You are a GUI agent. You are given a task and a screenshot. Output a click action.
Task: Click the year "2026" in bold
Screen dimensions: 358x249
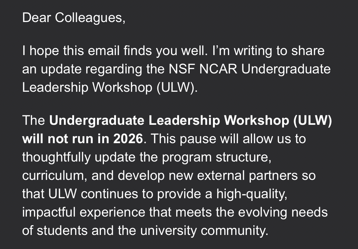pos(128,139)
